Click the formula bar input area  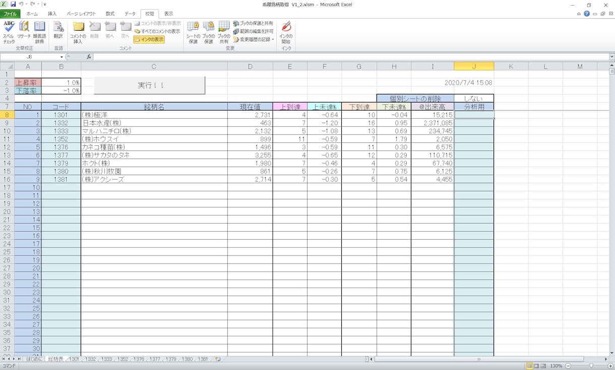coord(350,57)
